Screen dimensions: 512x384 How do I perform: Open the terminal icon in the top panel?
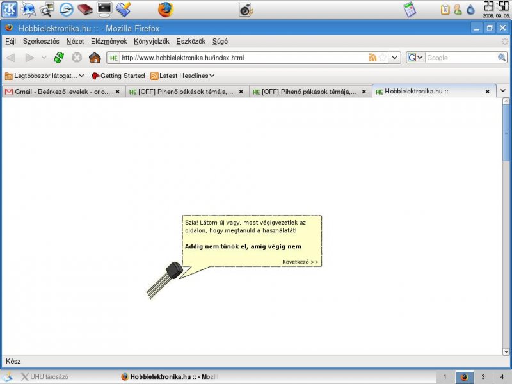pyautogui.click(x=104, y=9)
